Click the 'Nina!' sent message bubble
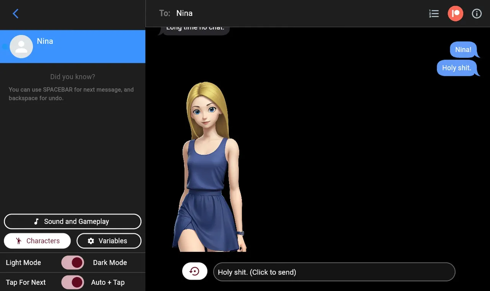490x291 pixels. pos(463,49)
